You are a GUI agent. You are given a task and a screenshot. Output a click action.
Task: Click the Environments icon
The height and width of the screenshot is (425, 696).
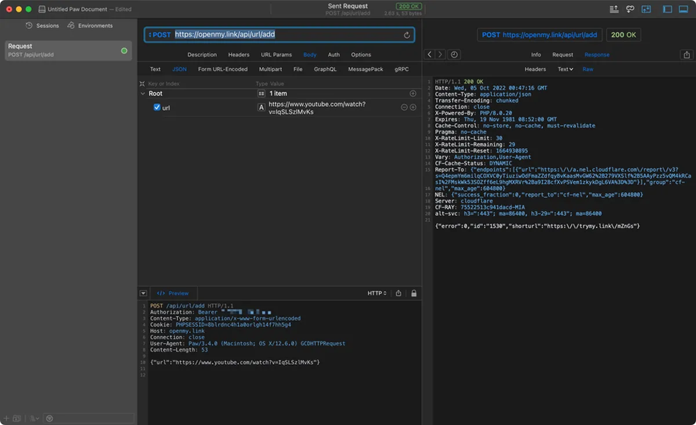(71, 26)
